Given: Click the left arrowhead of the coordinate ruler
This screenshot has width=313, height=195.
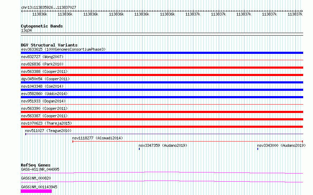Looking at the screenshot, I should point(22,11).
